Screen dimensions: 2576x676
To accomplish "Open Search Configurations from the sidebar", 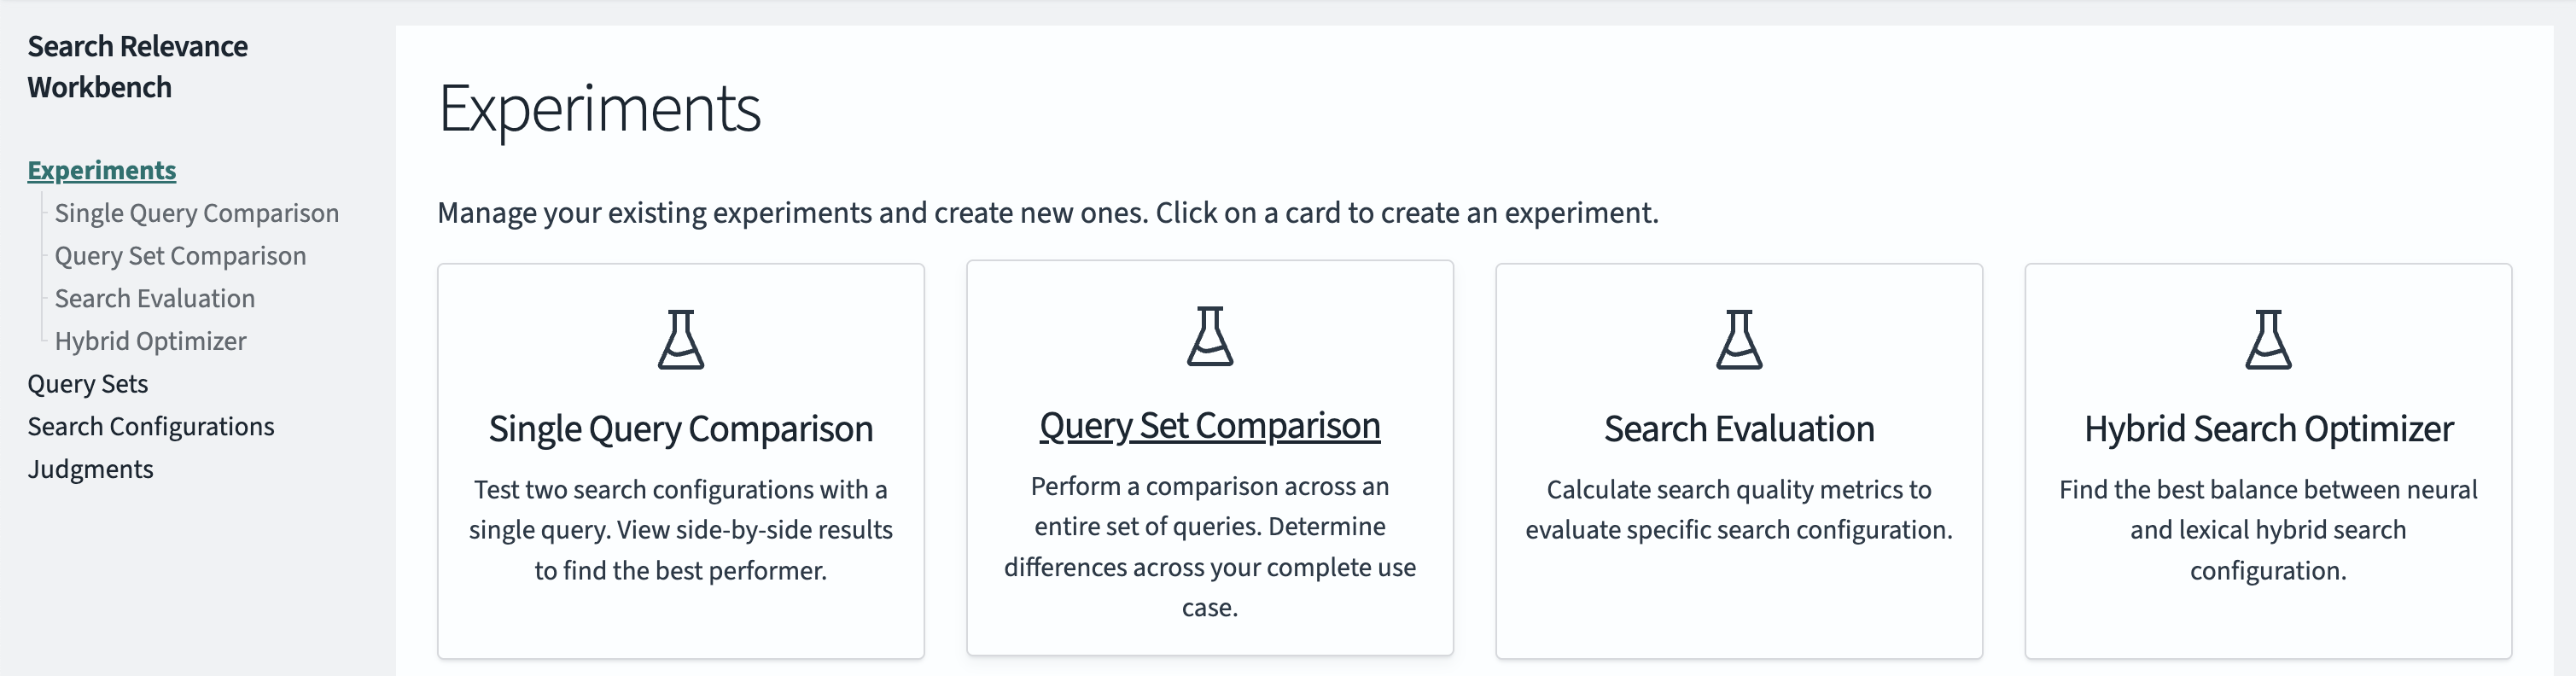I will pos(150,426).
